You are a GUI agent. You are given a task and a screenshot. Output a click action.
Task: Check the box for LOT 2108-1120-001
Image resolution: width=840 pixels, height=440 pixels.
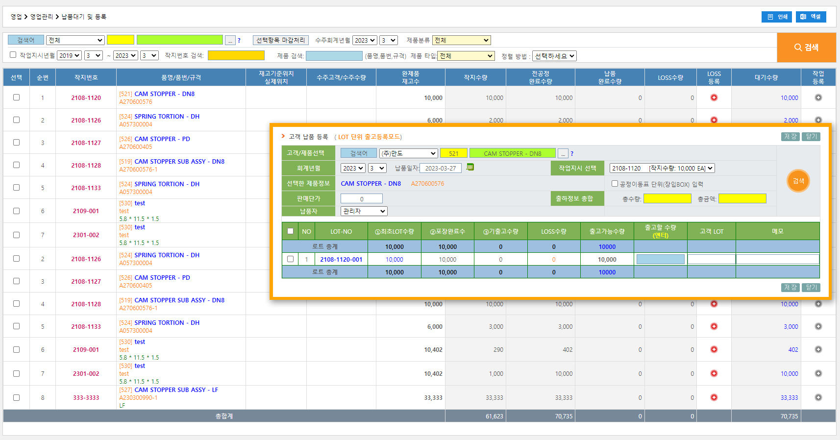click(x=290, y=259)
